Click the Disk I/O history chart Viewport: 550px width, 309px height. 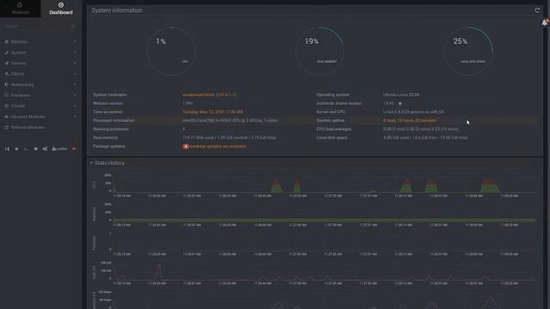(325, 271)
